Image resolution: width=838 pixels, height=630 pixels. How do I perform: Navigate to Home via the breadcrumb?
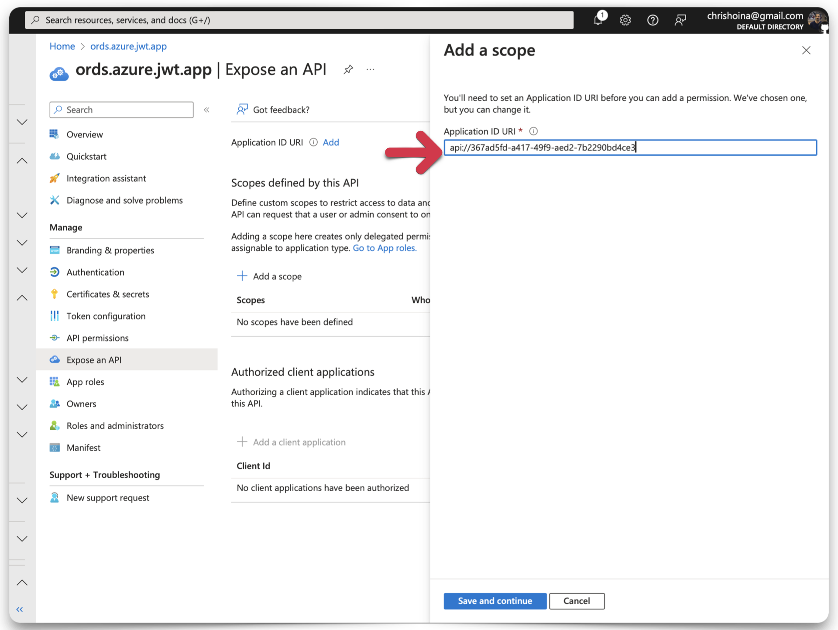pos(62,46)
